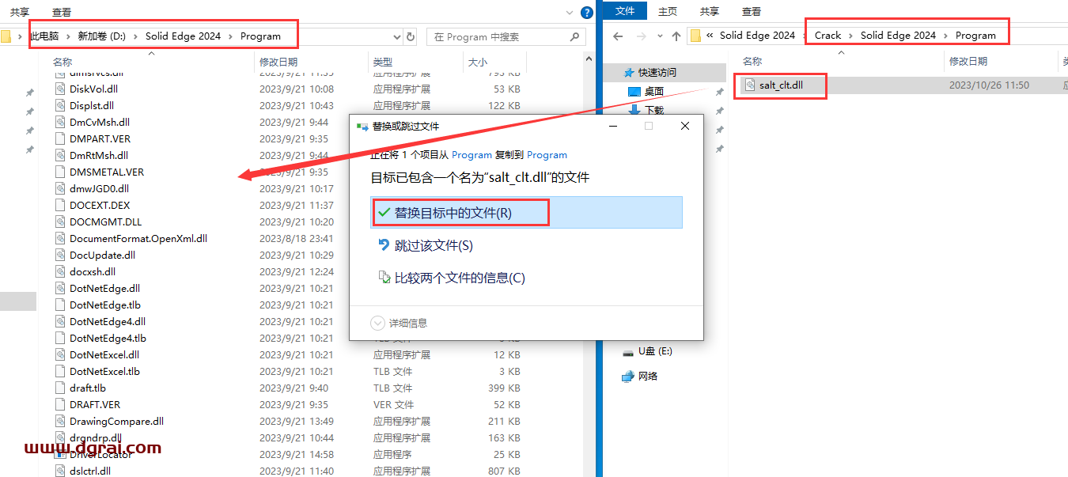The height and width of the screenshot is (477, 1068).
Task: Open the help icon in the left Explorer window
Action: point(586,13)
